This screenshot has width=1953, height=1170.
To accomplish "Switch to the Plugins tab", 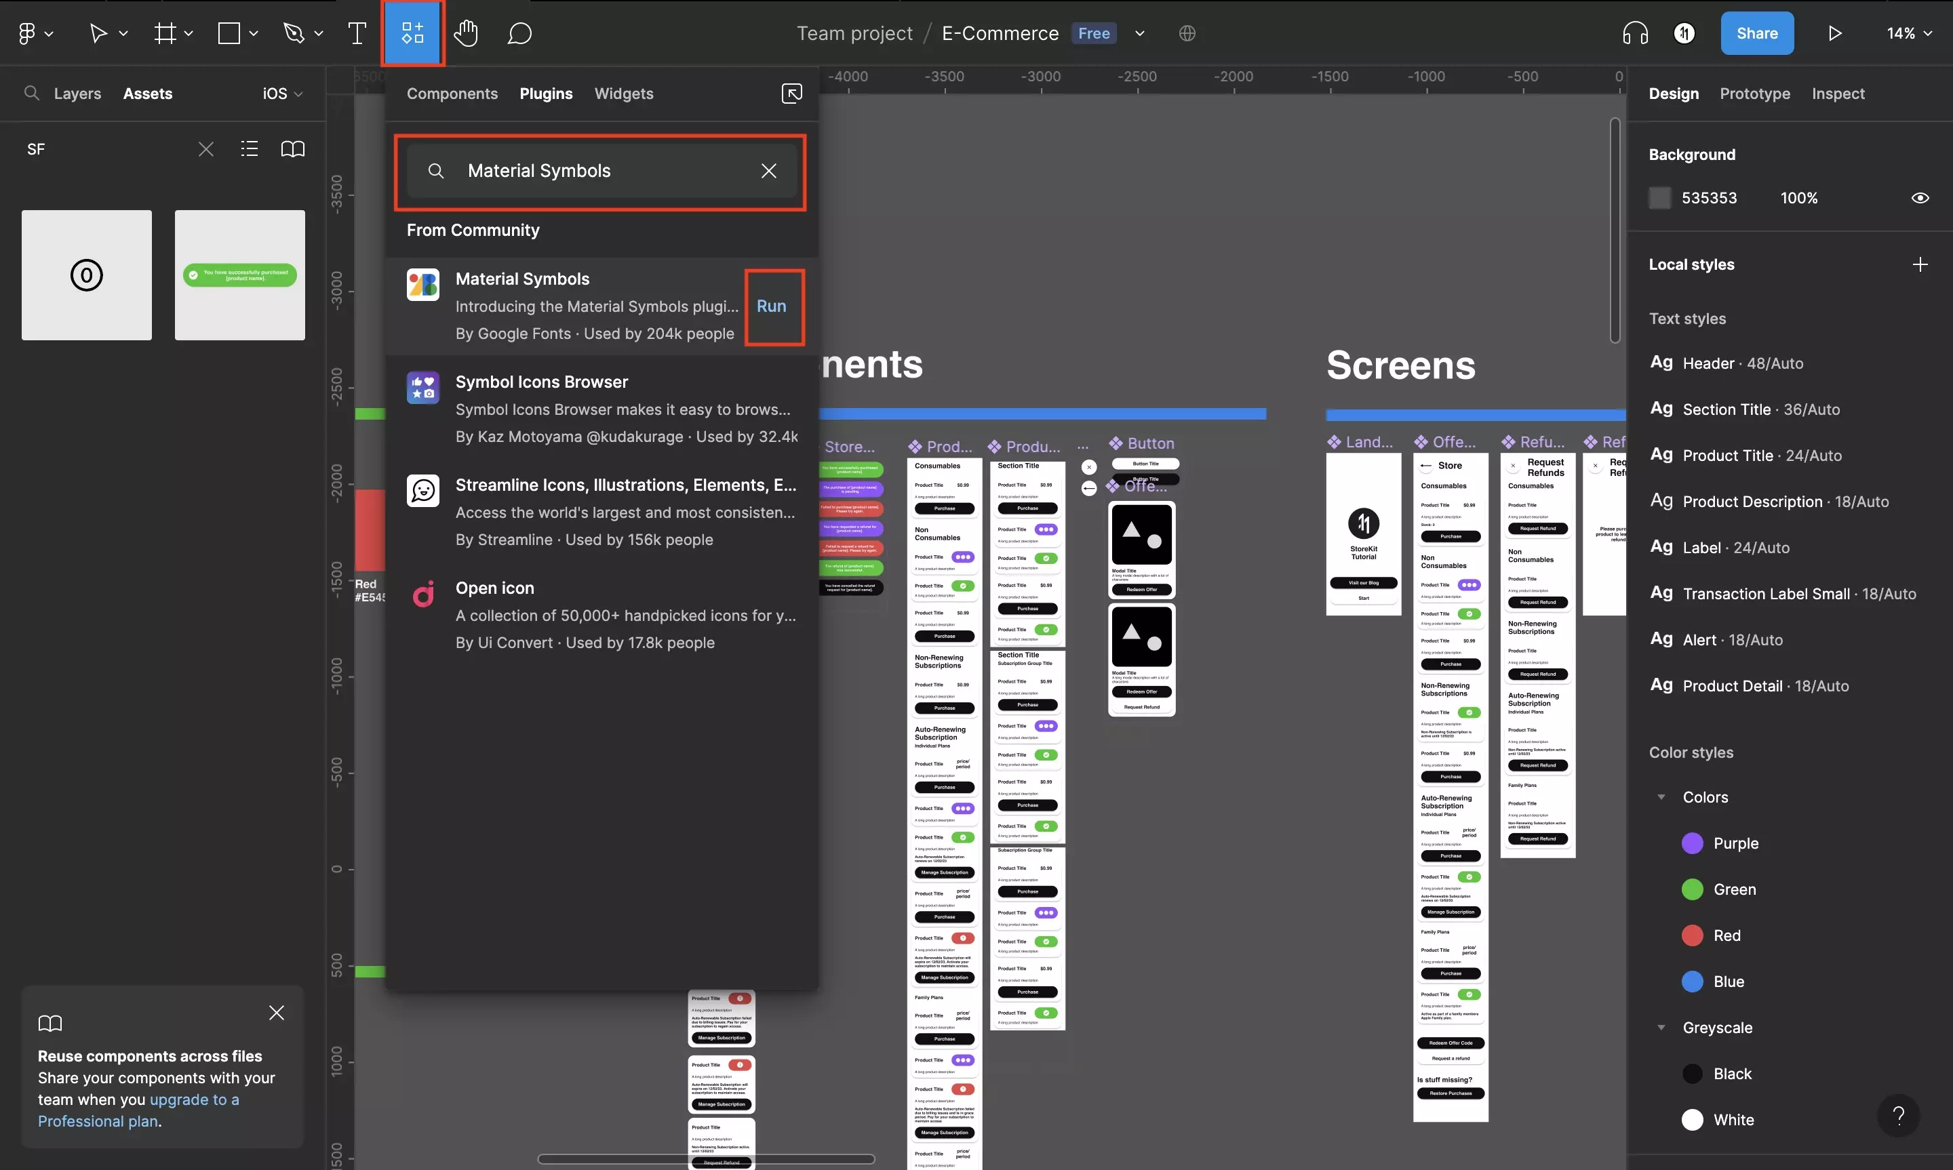I will pos(546,94).
